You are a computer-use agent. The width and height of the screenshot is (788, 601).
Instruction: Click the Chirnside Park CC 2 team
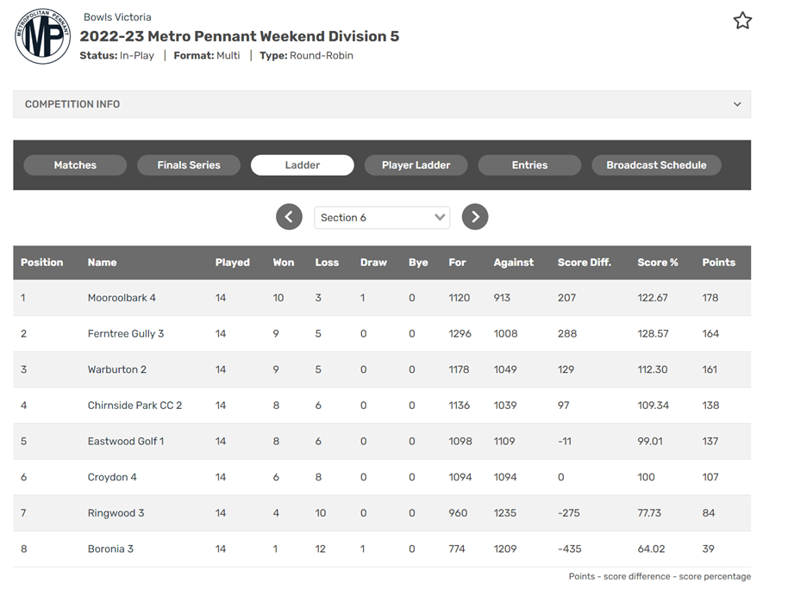[x=134, y=406]
